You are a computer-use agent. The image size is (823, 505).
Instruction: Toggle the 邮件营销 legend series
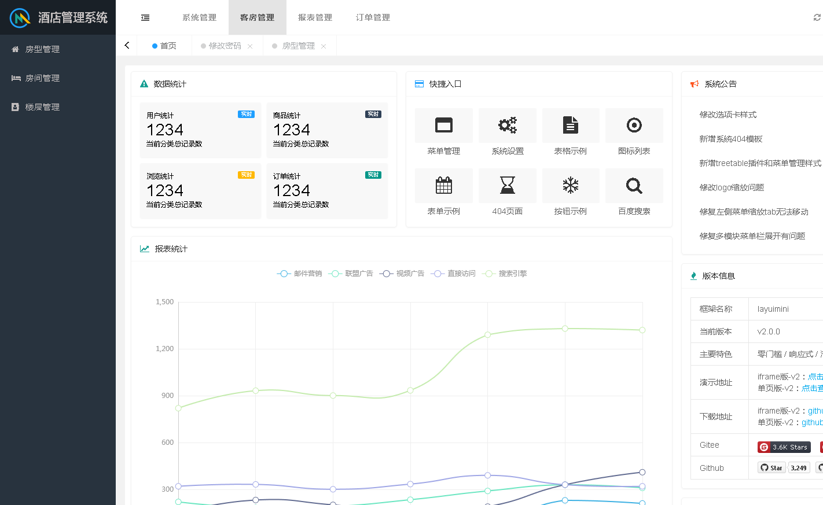(299, 274)
